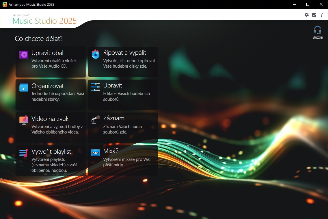
Task: Click the microphone Záznam icon
Action: 96,120
